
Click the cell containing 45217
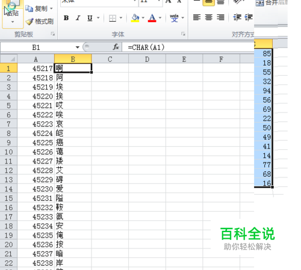click(36, 69)
